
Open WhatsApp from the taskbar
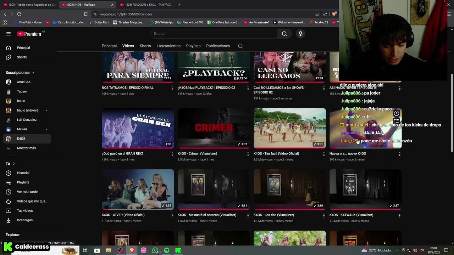[155, 250]
